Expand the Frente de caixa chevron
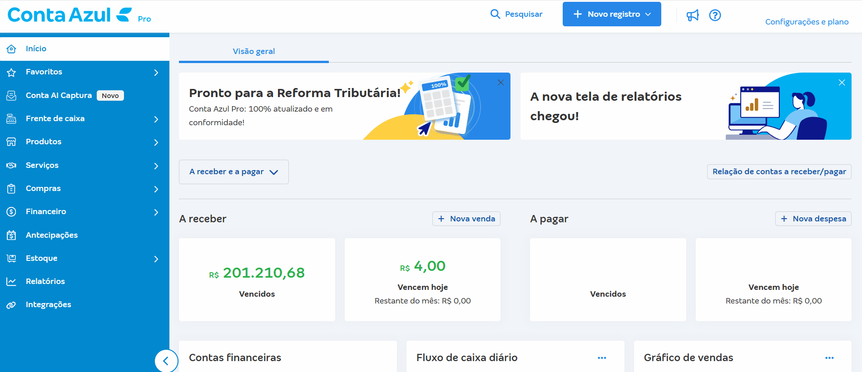The width and height of the screenshot is (862, 372). (x=156, y=119)
